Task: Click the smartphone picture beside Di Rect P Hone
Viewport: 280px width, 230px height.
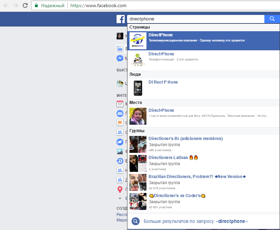Action: coord(138,88)
